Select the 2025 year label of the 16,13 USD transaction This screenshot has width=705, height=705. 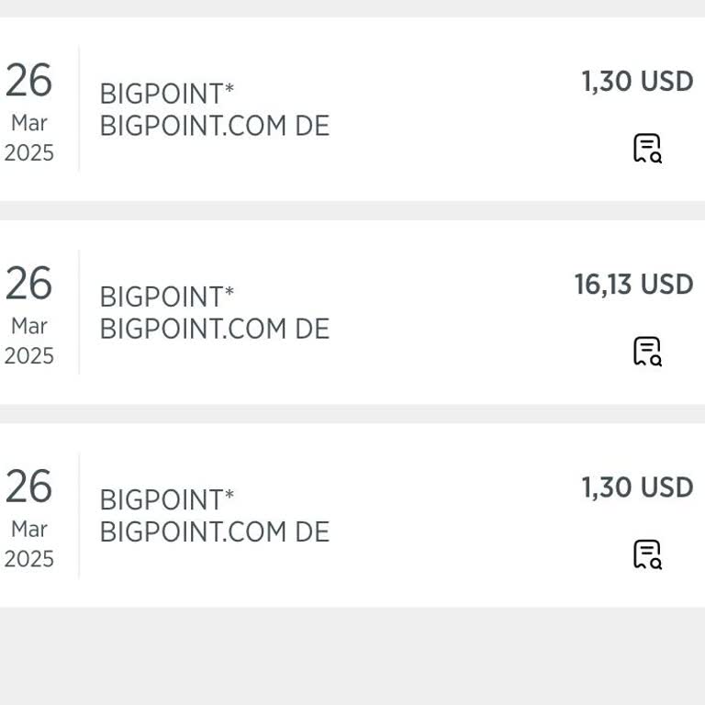point(29,355)
